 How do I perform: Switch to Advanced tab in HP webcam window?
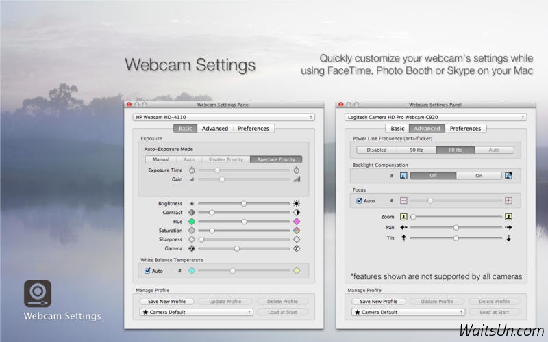(x=214, y=129)
